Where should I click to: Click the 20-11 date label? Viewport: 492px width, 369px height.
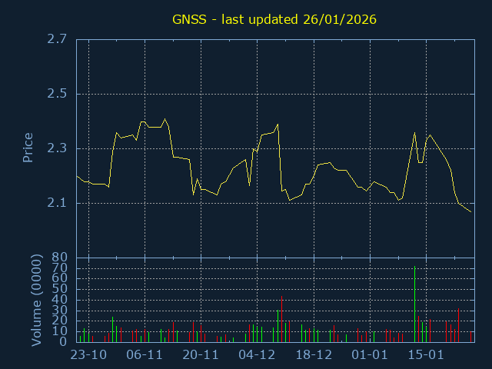pos(201,354)
